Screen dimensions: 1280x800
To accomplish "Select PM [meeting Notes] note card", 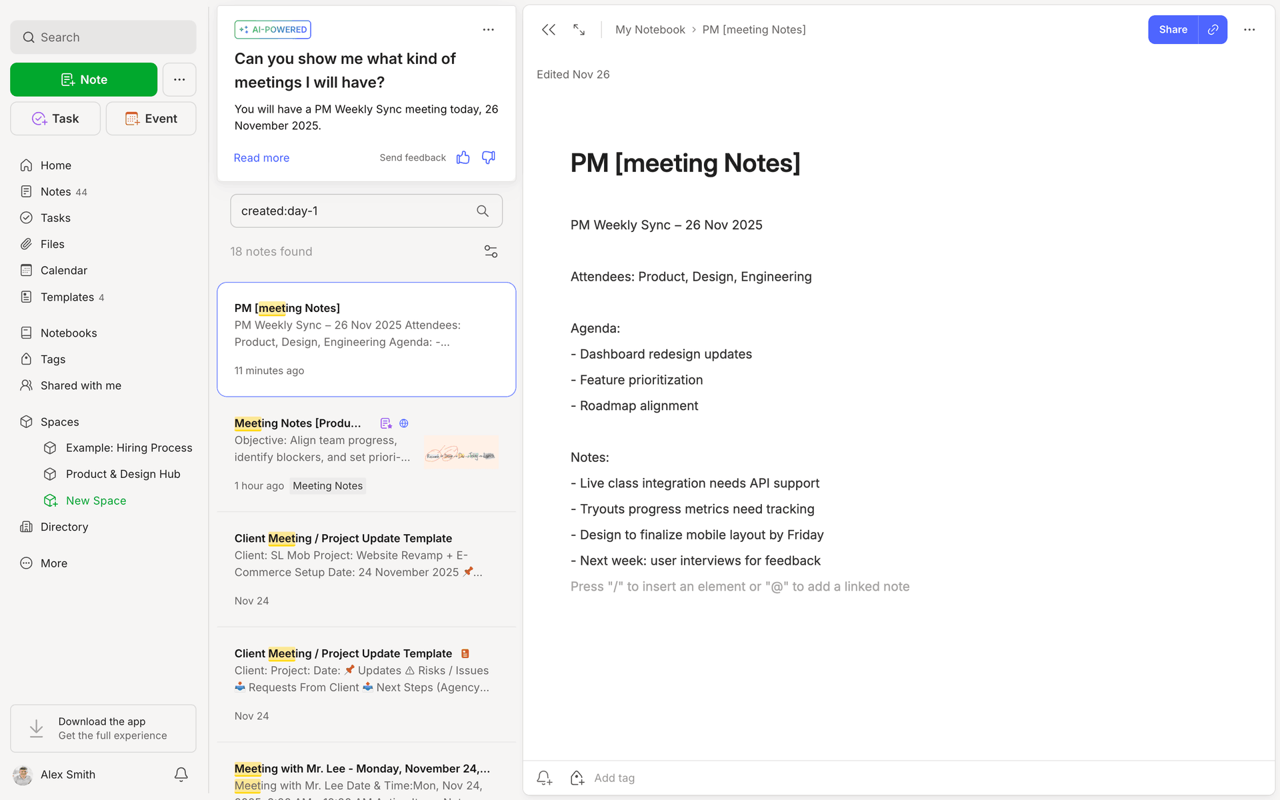I will point(366,339).
